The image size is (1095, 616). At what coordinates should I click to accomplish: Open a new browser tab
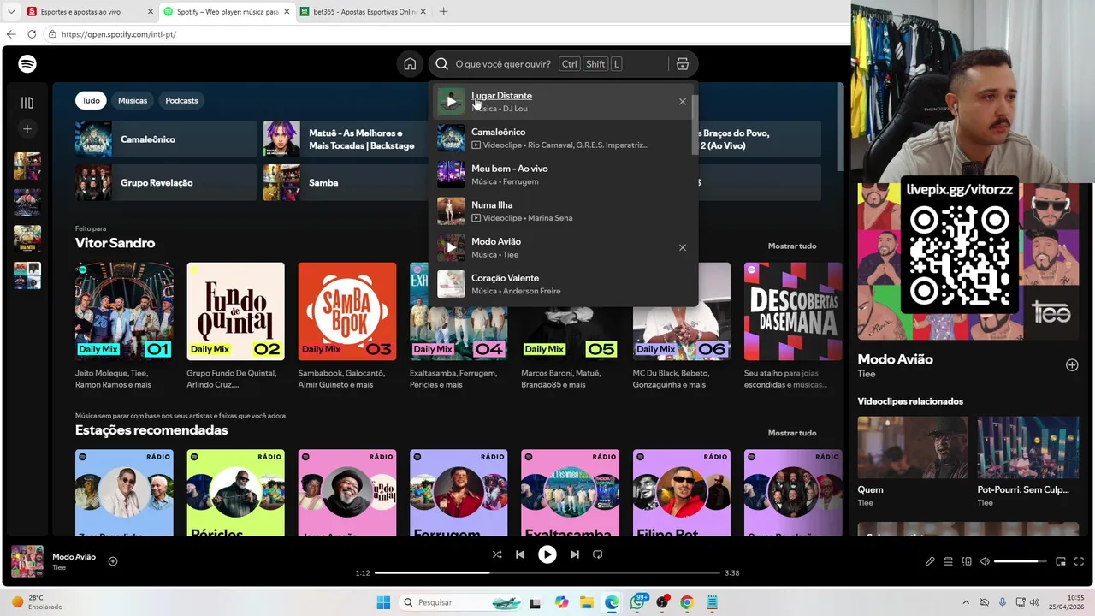(x=443, y=12)
